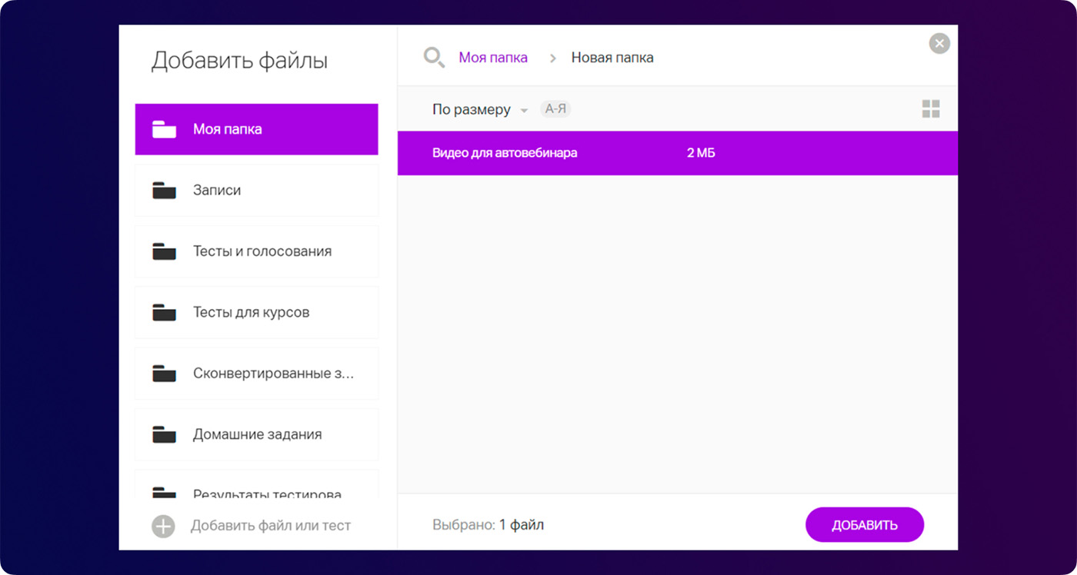
Task: Toggle the А-Я sort order badge
Action: [555, 109]
